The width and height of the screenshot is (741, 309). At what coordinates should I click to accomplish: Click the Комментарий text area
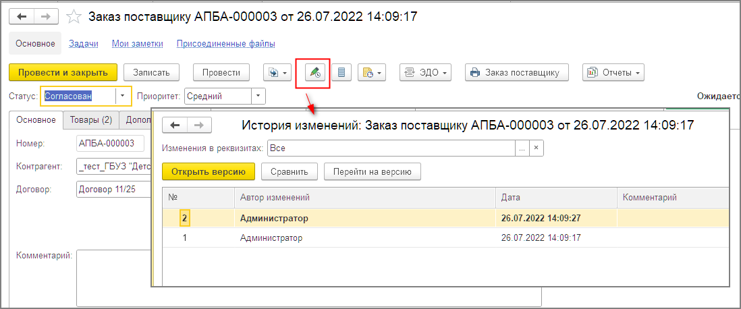[308, 278]
